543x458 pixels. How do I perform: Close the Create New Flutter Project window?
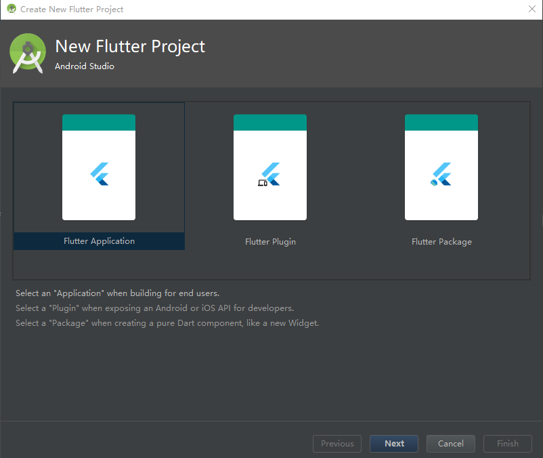pos(532,9)
